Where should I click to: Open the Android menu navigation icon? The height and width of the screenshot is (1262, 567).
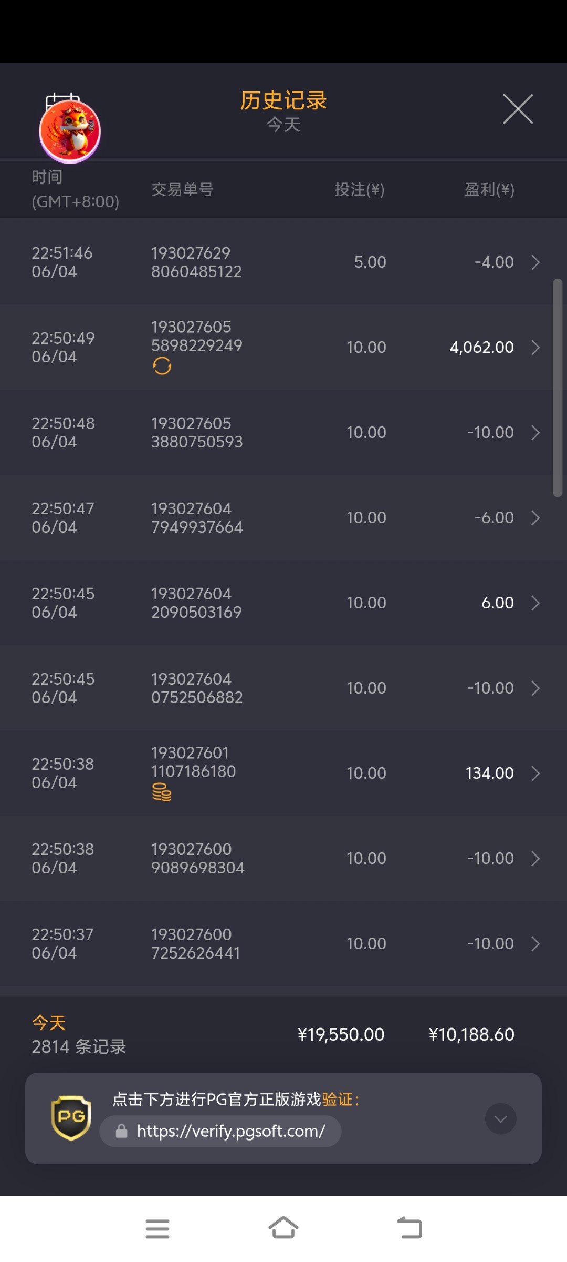pyautogui.click(x=157, y=1229)
